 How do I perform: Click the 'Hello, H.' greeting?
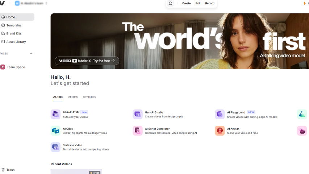coord(60,77)
